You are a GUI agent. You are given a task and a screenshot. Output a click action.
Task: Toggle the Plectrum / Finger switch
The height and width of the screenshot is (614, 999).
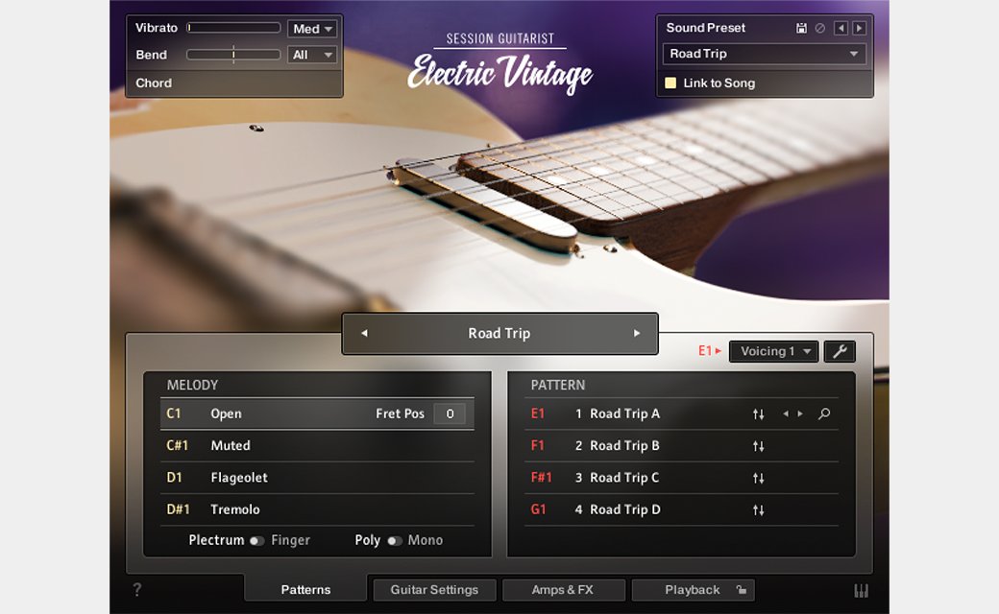click(256, 541)
